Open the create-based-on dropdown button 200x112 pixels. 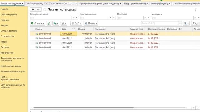click(56, 23)
